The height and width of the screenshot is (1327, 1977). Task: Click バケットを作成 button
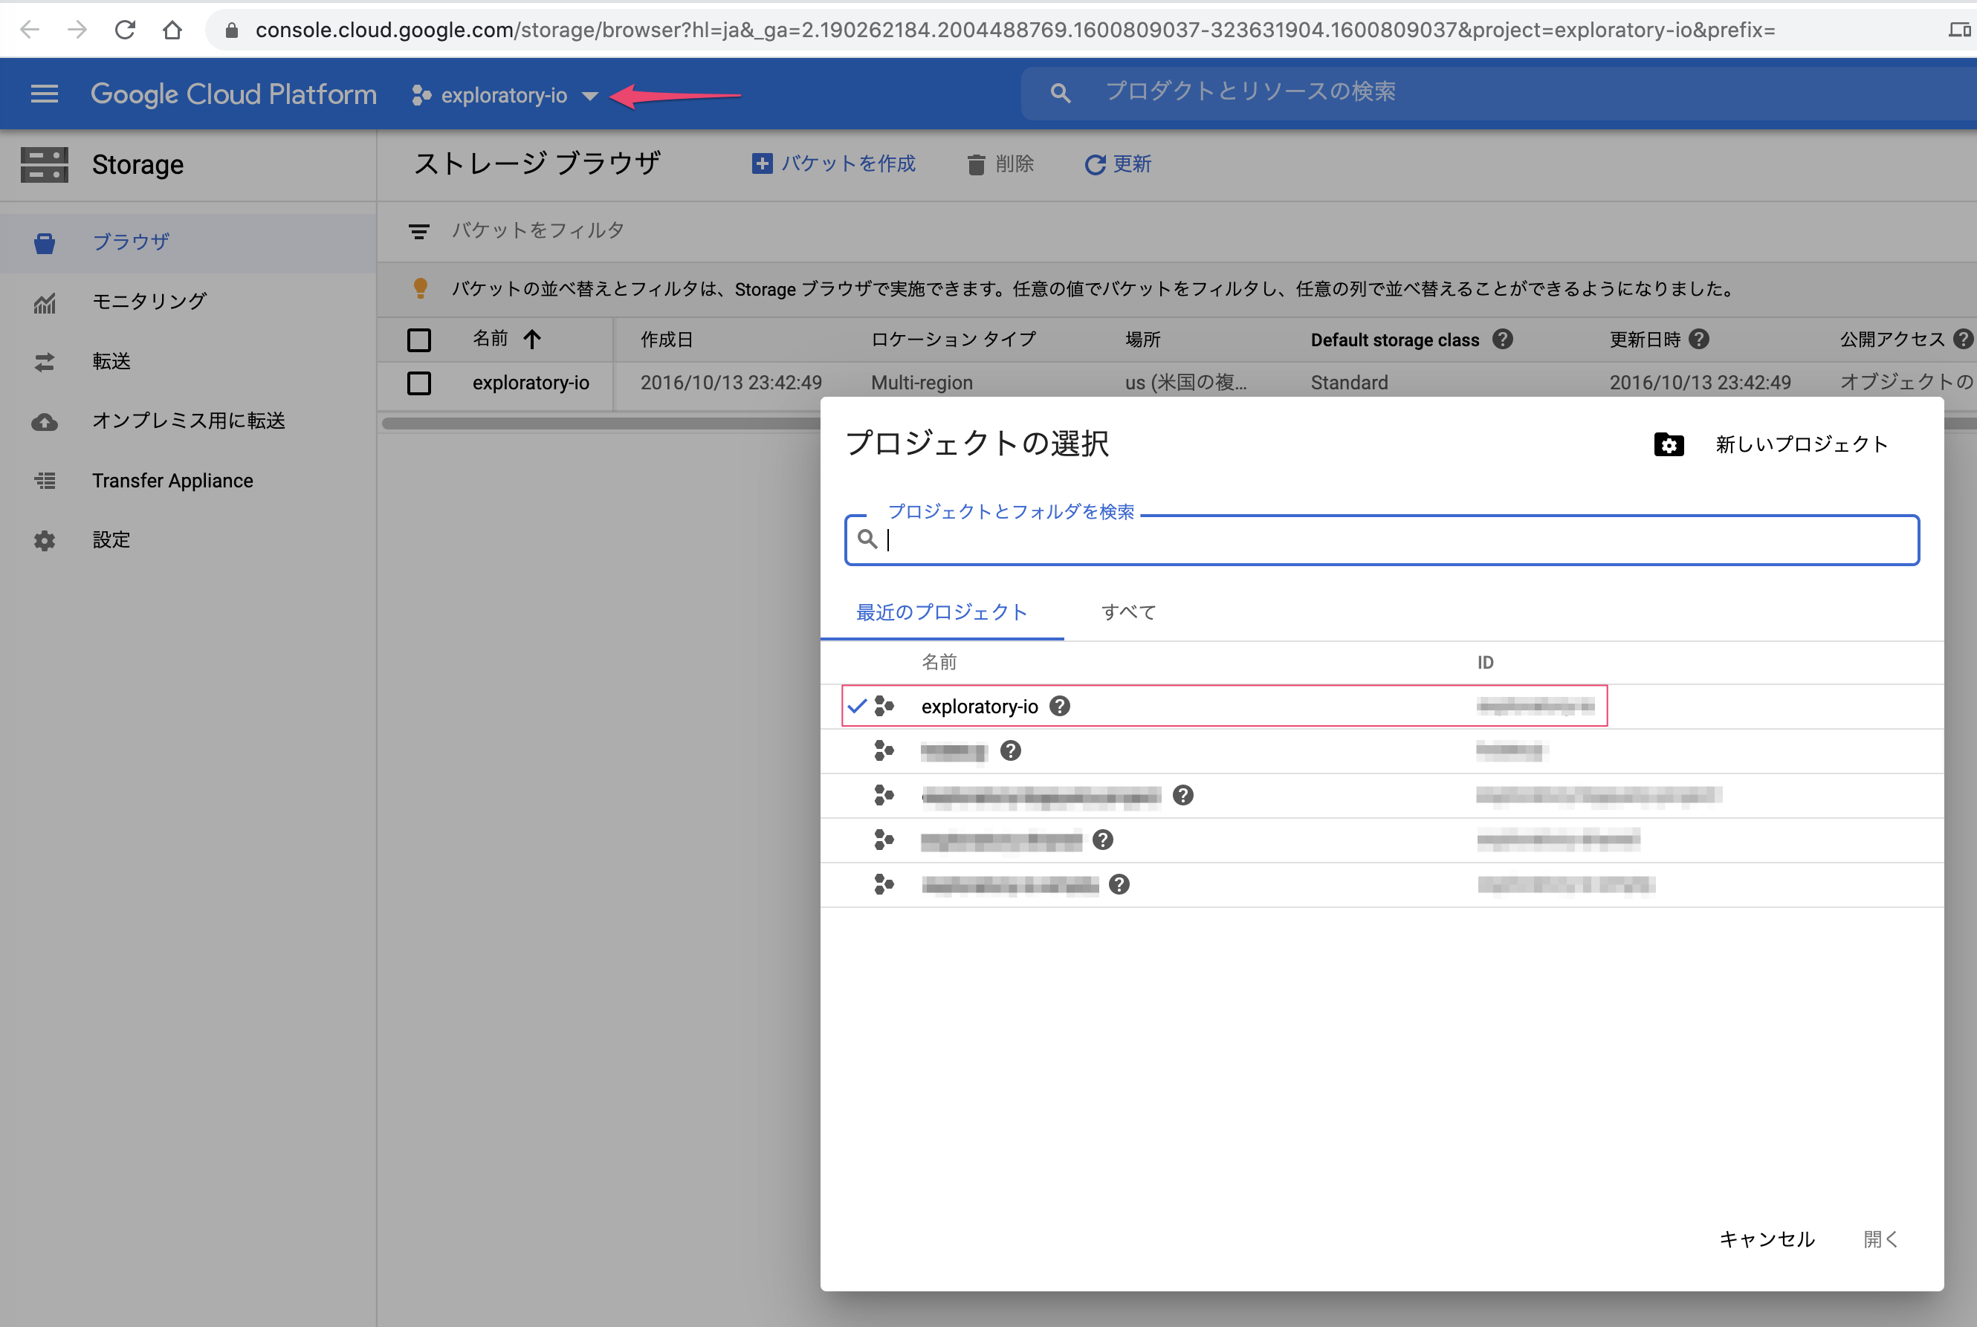coord(834,163)
